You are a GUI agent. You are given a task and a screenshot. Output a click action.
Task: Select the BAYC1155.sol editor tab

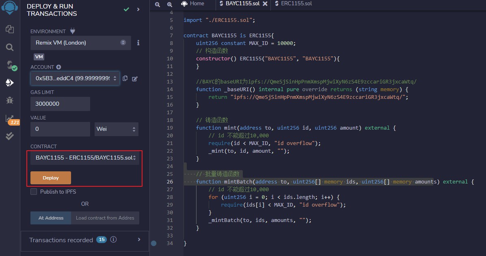pyautogui.click(x=242, y=4)
